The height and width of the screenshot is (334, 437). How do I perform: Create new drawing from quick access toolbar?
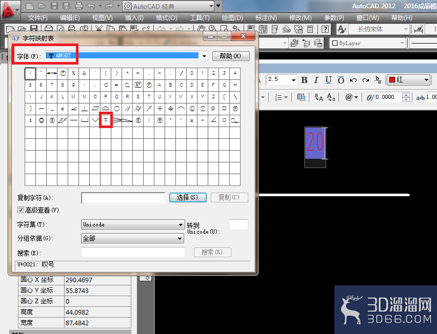pyautogui.click(x=30, y=6)
